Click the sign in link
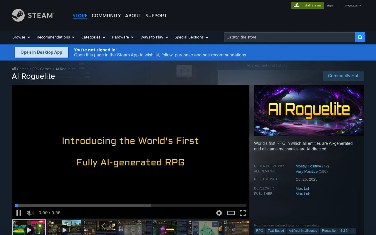 click(x=331, y=5)
